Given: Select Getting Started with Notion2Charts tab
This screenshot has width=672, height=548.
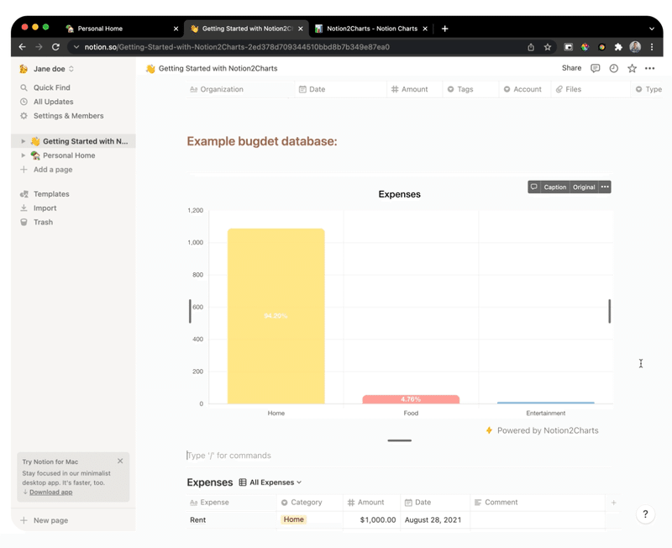Looking at the screenshot, I should click(x=247, y=29).
